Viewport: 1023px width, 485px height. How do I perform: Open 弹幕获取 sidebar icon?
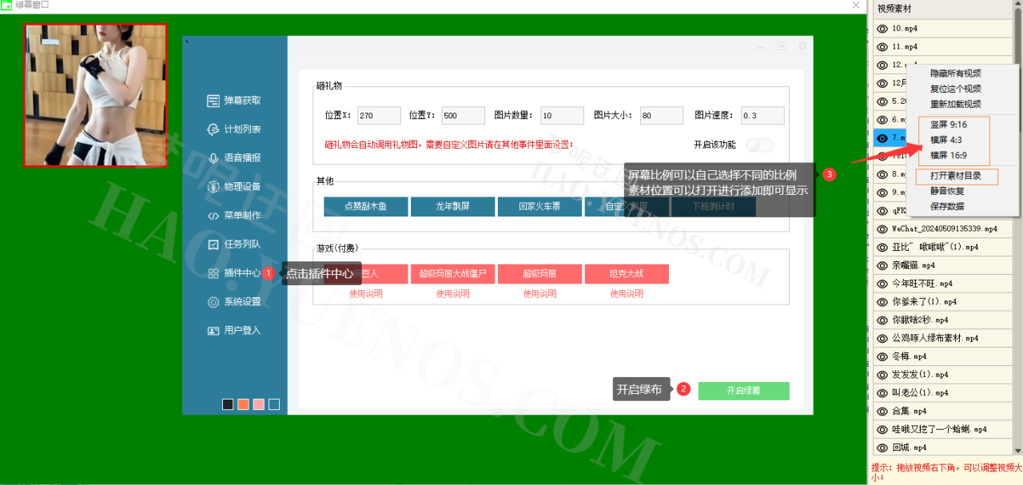click(213, 101)
